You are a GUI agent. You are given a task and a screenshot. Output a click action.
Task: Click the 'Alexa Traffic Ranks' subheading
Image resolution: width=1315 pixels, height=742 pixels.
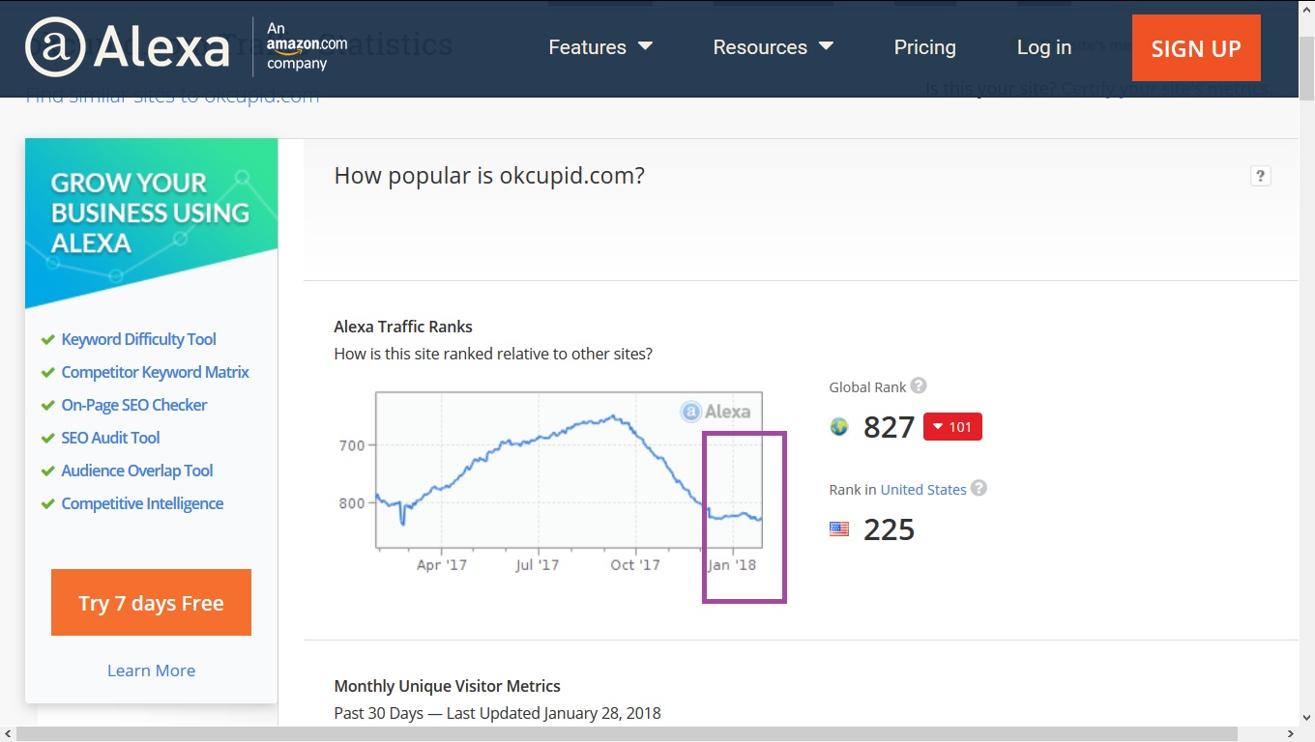tap(403, 327)
